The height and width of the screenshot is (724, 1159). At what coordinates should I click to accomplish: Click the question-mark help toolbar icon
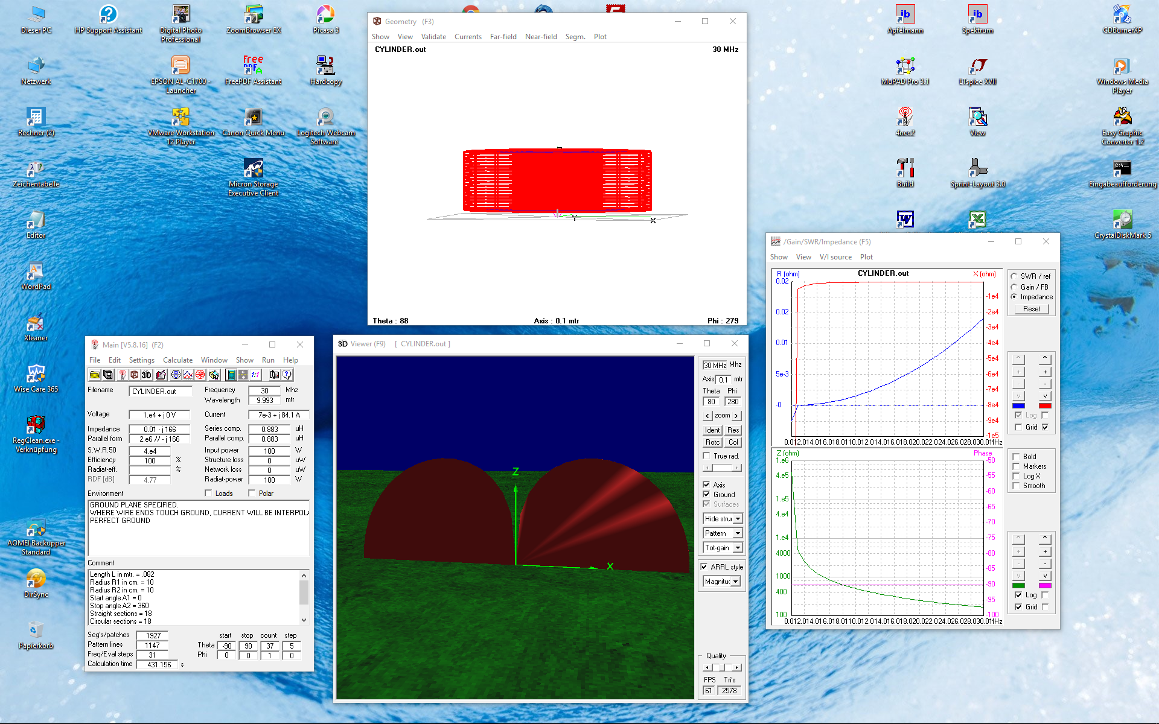coord(287,375)
